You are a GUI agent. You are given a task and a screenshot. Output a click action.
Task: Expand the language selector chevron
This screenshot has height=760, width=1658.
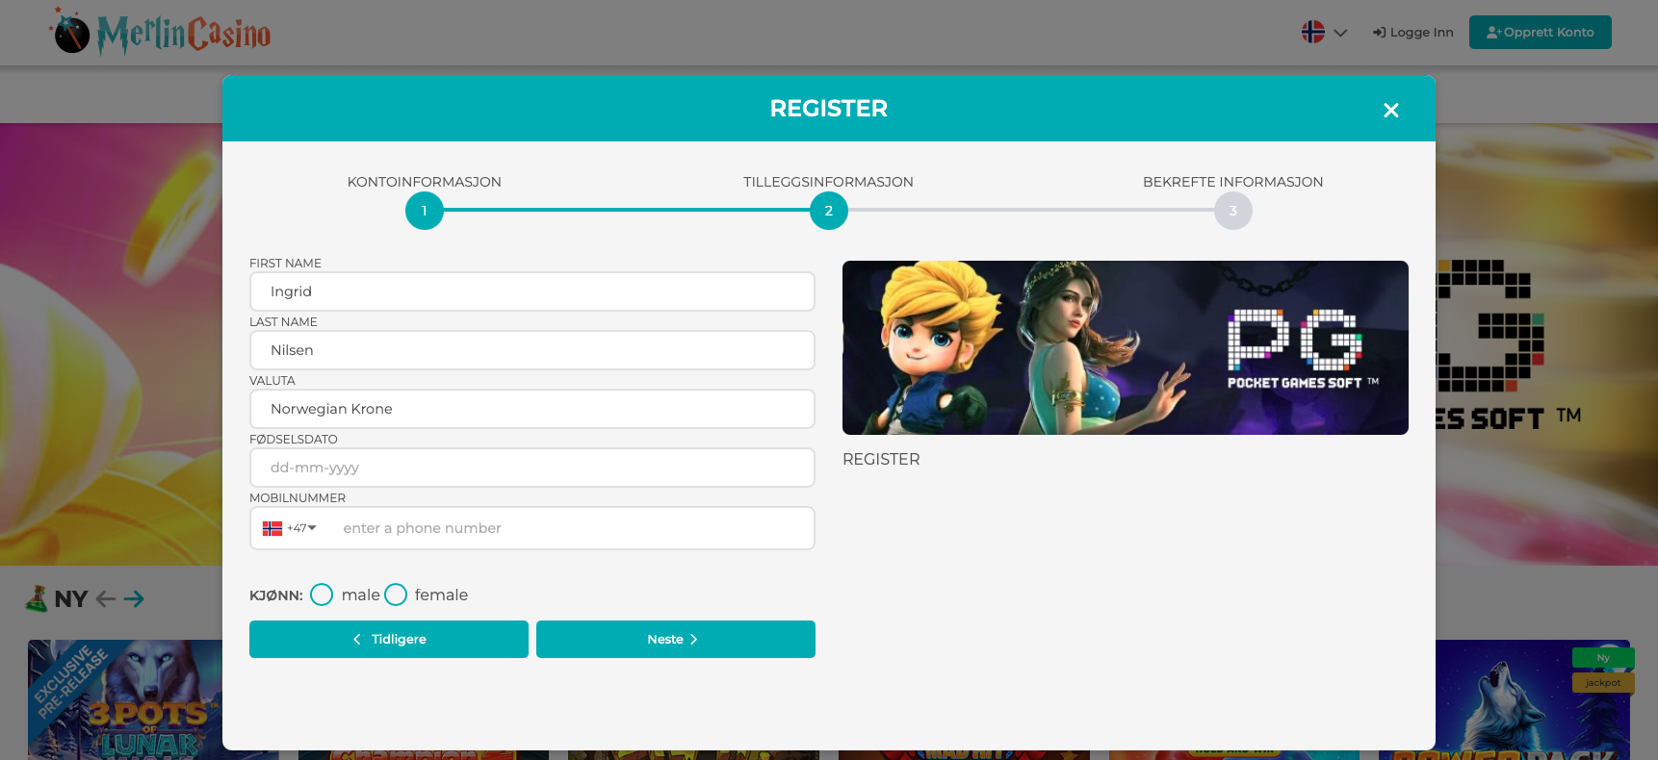click(x=1340, y=33)
